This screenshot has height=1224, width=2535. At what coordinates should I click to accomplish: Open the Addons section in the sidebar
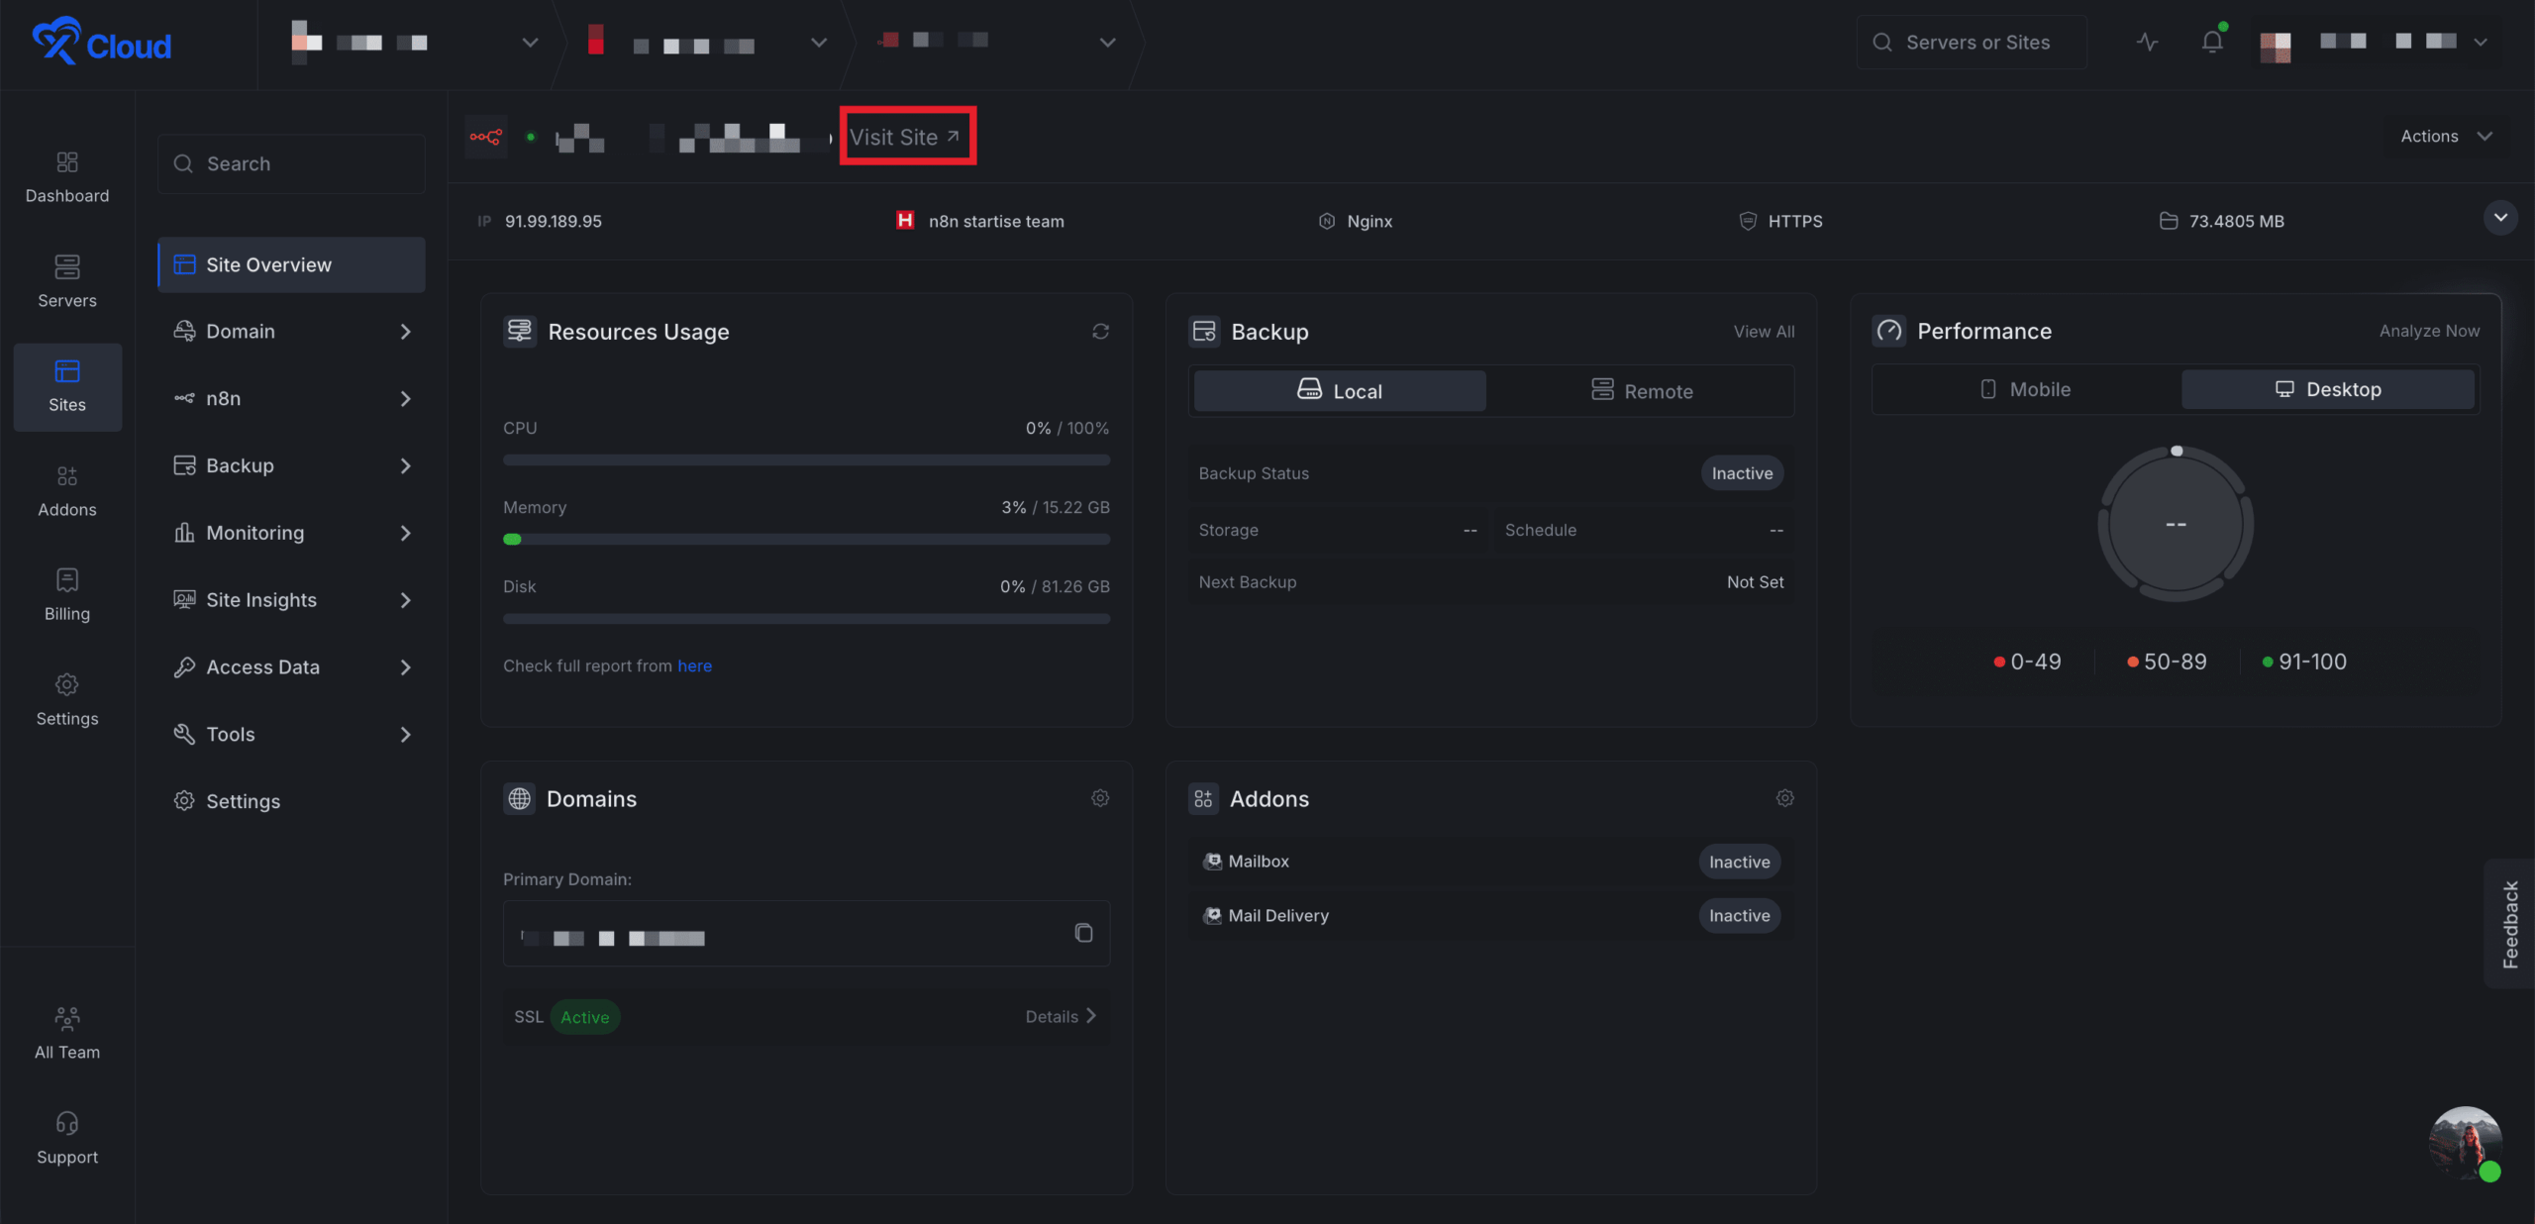[x=66, y=491]
